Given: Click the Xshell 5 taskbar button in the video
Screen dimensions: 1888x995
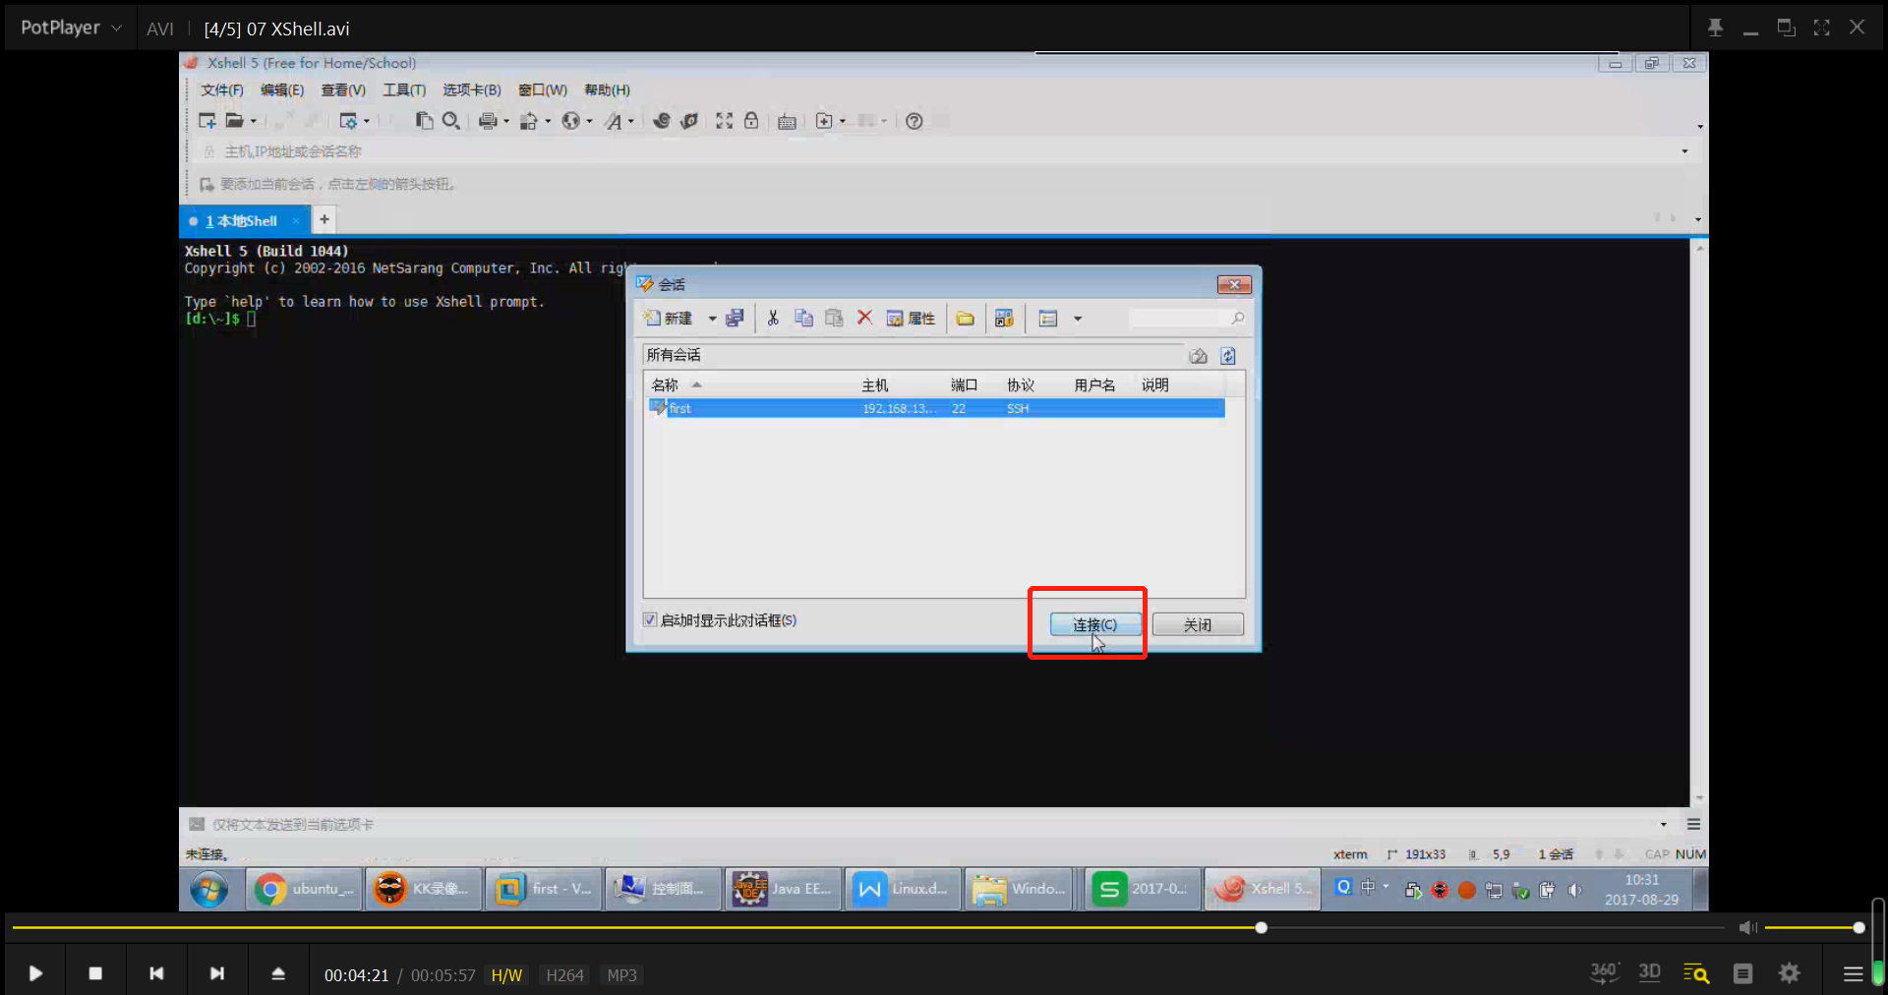Looking at the screenshot, I should point(1263,889).
